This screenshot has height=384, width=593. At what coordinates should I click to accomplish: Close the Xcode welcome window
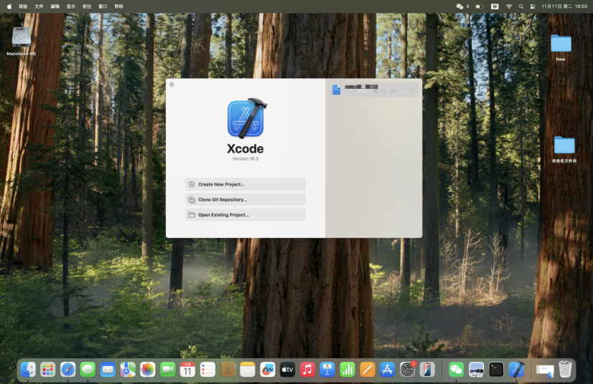[172, 85]
